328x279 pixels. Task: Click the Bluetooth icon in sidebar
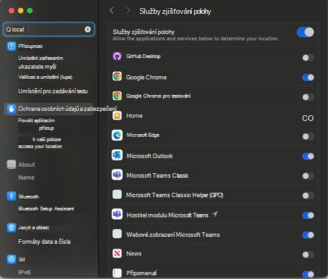point(11,196)
